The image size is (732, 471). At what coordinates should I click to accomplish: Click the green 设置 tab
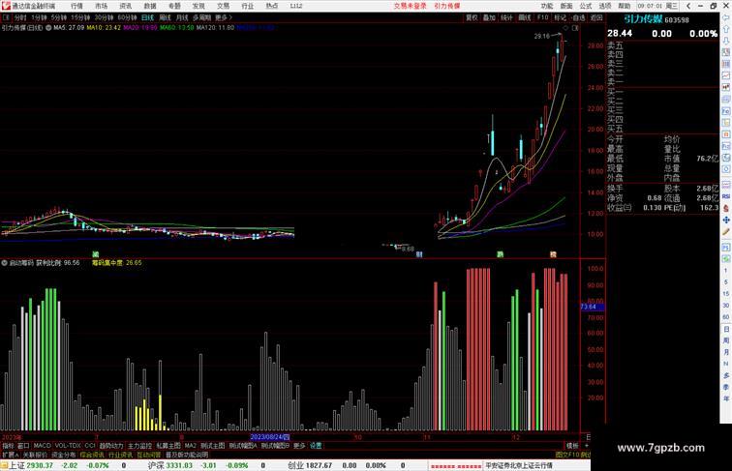point(316,446)
